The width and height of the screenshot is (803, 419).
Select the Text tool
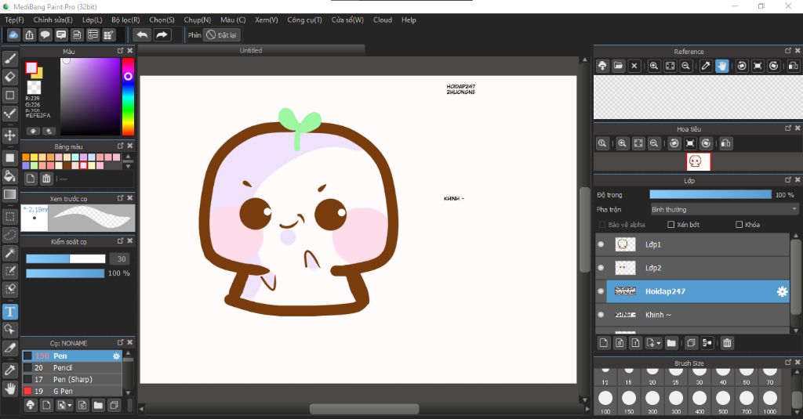coord(10,311)
